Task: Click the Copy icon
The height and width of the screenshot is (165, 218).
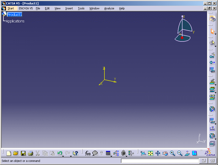Action: (45, 153)
